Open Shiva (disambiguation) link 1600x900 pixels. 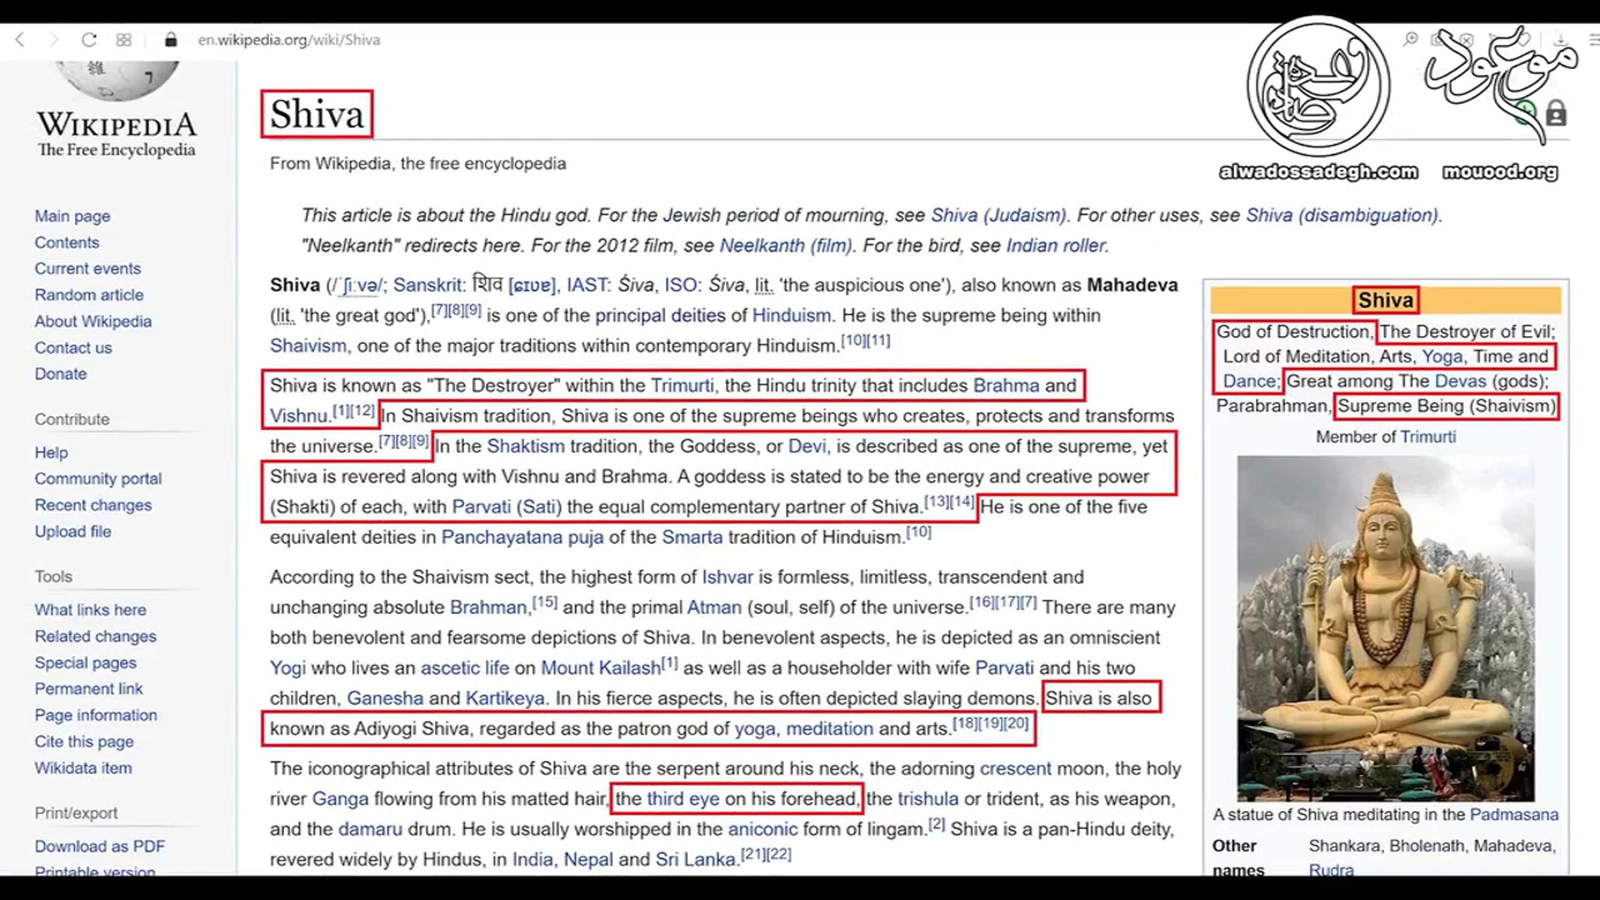coord(1343,215)
